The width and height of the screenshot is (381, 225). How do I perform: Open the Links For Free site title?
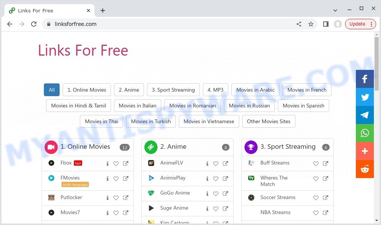(x=83, y=50)
